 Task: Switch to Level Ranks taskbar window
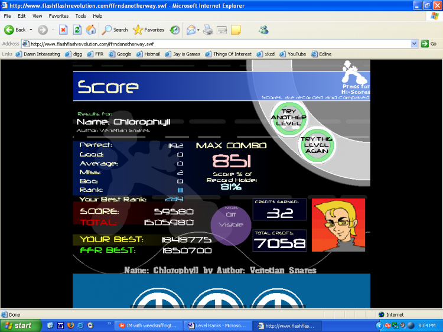click(x=216, y=326)
